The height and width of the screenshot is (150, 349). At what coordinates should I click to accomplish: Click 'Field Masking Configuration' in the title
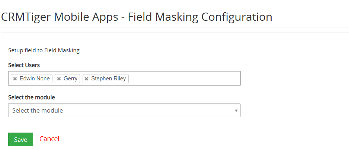point(200,17)
